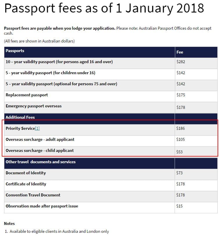Image resolution: width=222 pixels, height=236 pixels.
Task: Click the Certificate of Identity label
Action: click(x=26, y=184)
